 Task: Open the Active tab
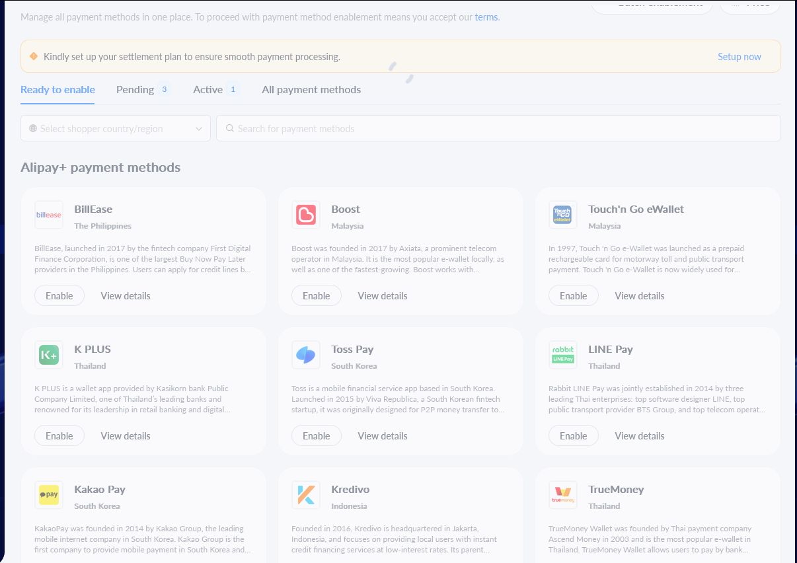tap(208, 90)
